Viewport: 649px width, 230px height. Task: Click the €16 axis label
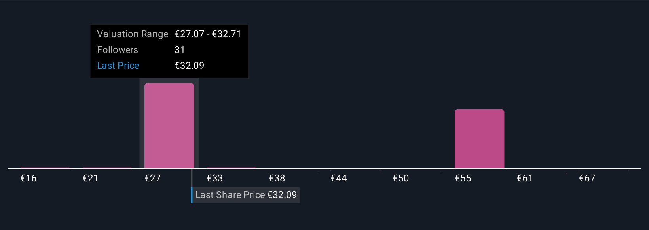[28, 178]
